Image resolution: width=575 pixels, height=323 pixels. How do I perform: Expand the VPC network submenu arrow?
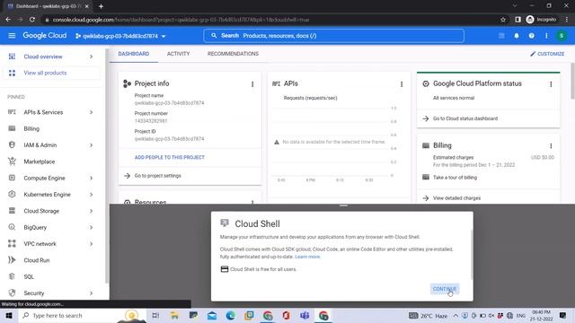(91, 244)
